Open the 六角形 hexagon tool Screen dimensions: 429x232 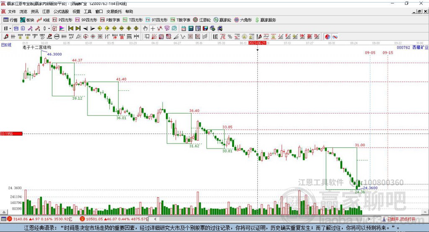pyautogui.click(x=243, y=20)
